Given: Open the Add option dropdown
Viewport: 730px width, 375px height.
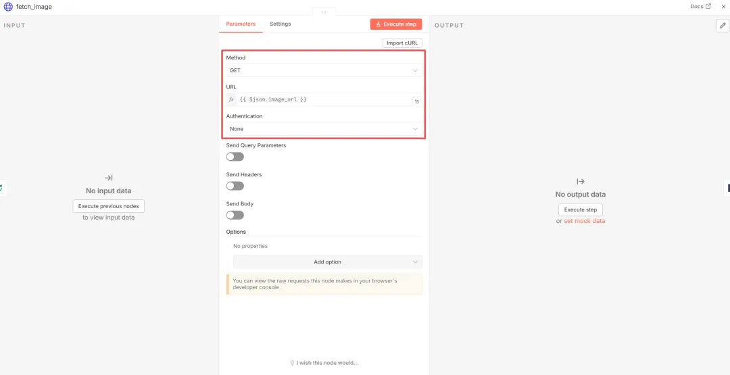Looking at the screenshot, I should [x=328, y=262].
